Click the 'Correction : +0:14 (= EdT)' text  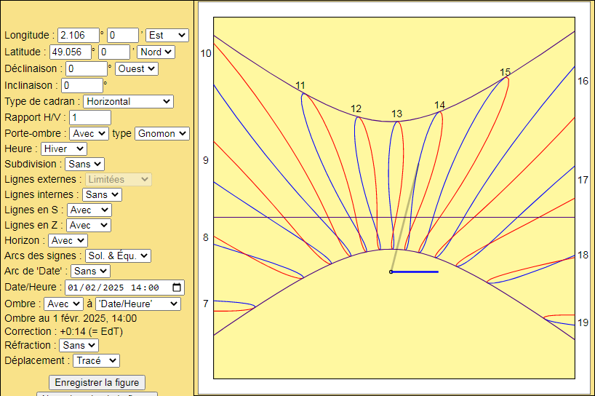(x=63, y=331)
